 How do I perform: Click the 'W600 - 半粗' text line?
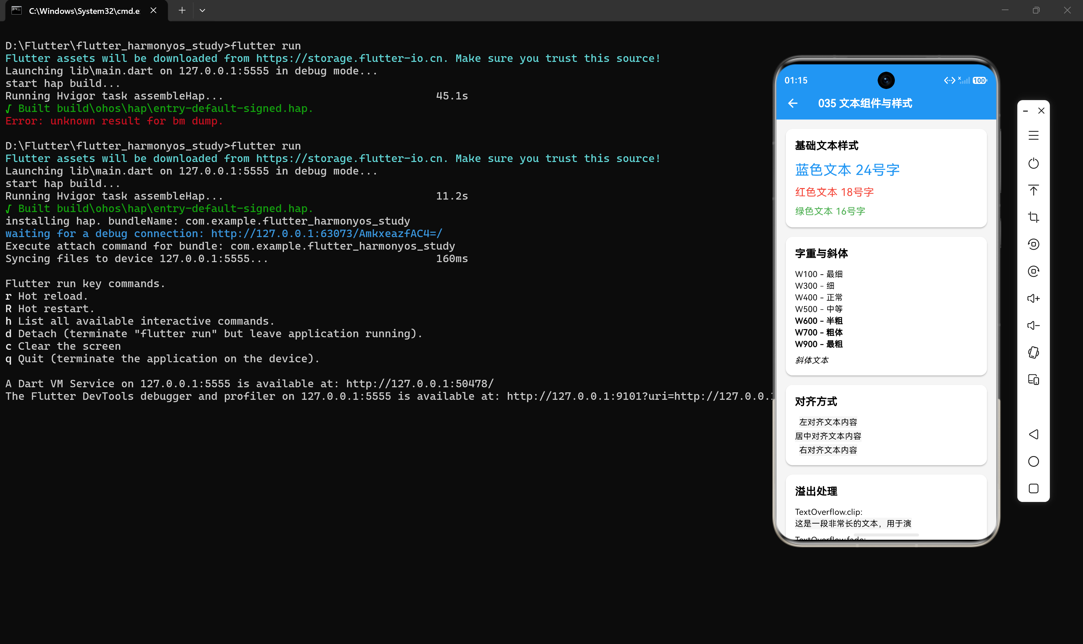click(x=819, y=321)
